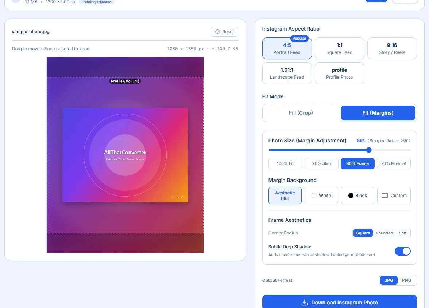Click the sample-photo.jpg file name
This screenshot has width=429, height=308.
31,32
